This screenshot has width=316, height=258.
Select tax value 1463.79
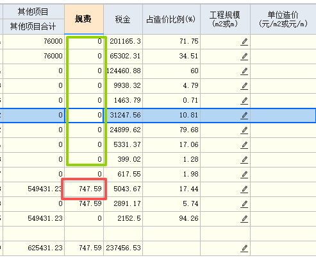(x=123, y=101)
